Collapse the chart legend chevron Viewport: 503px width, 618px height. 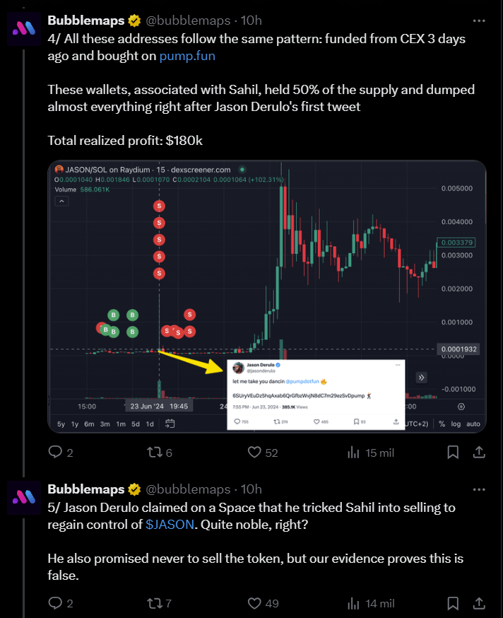(61, 202)
